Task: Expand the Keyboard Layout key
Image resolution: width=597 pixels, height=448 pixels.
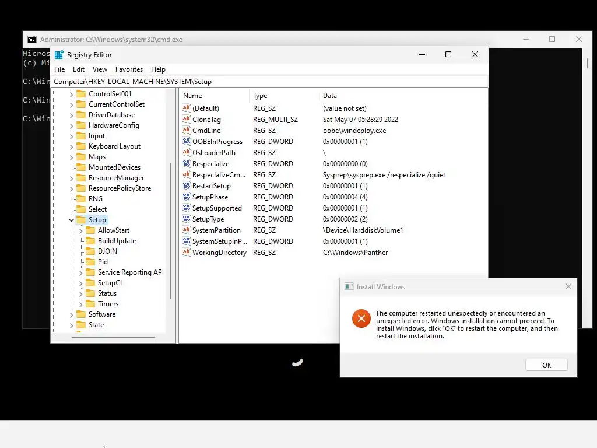Action: (71, 146)
